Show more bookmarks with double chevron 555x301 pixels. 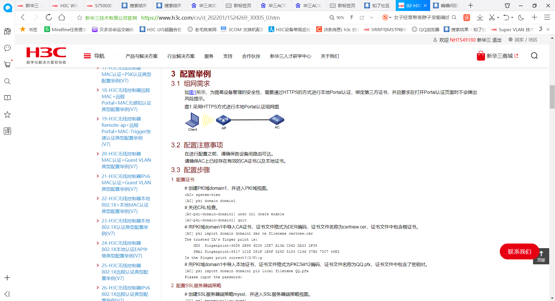point(548,29)
